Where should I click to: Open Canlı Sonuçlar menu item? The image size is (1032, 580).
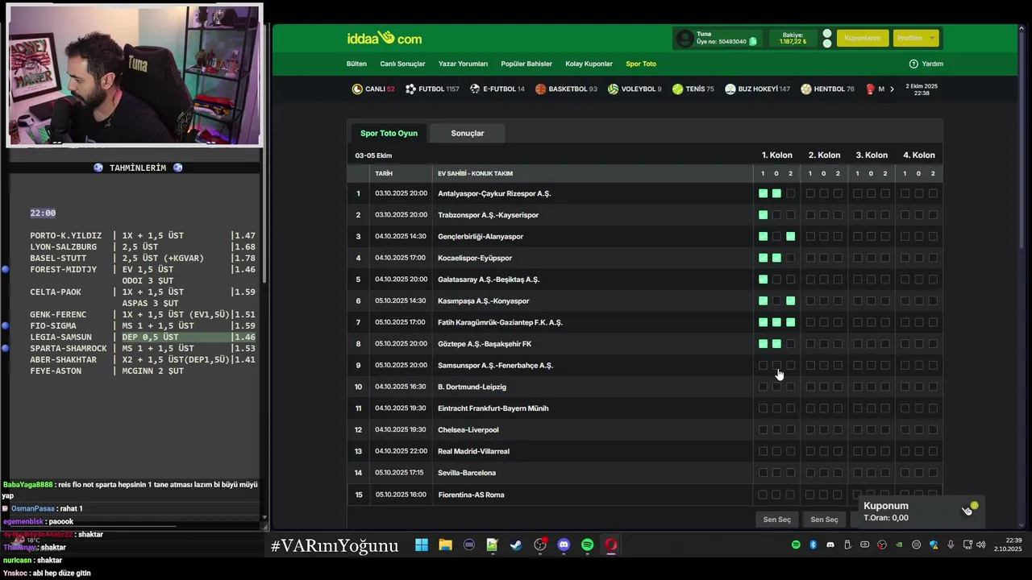point(402,64)
